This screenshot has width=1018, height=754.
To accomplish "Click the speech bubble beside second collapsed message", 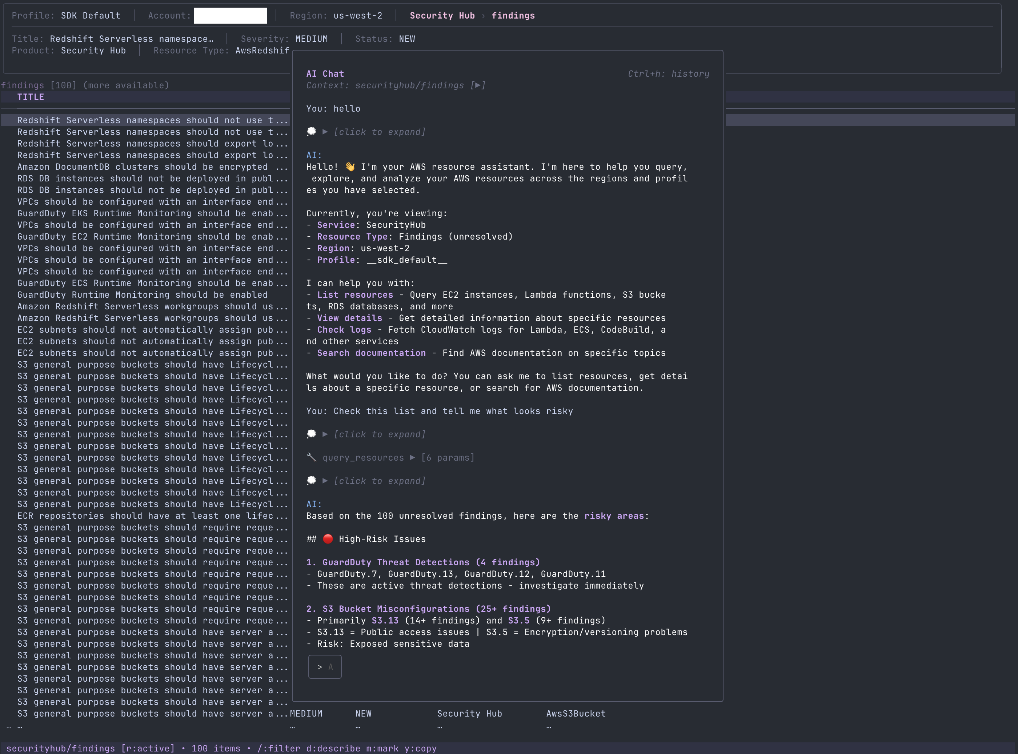I will point(312,434).
